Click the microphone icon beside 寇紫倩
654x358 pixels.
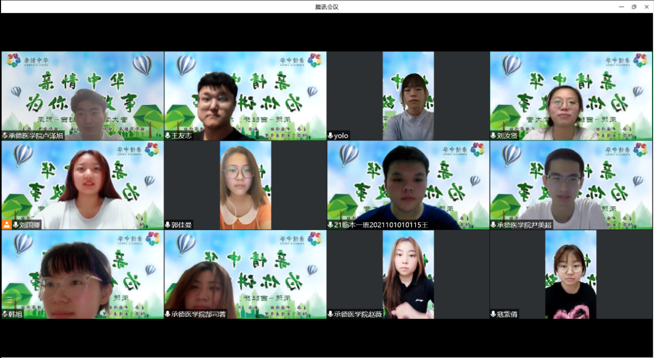(x=493, y=314)
